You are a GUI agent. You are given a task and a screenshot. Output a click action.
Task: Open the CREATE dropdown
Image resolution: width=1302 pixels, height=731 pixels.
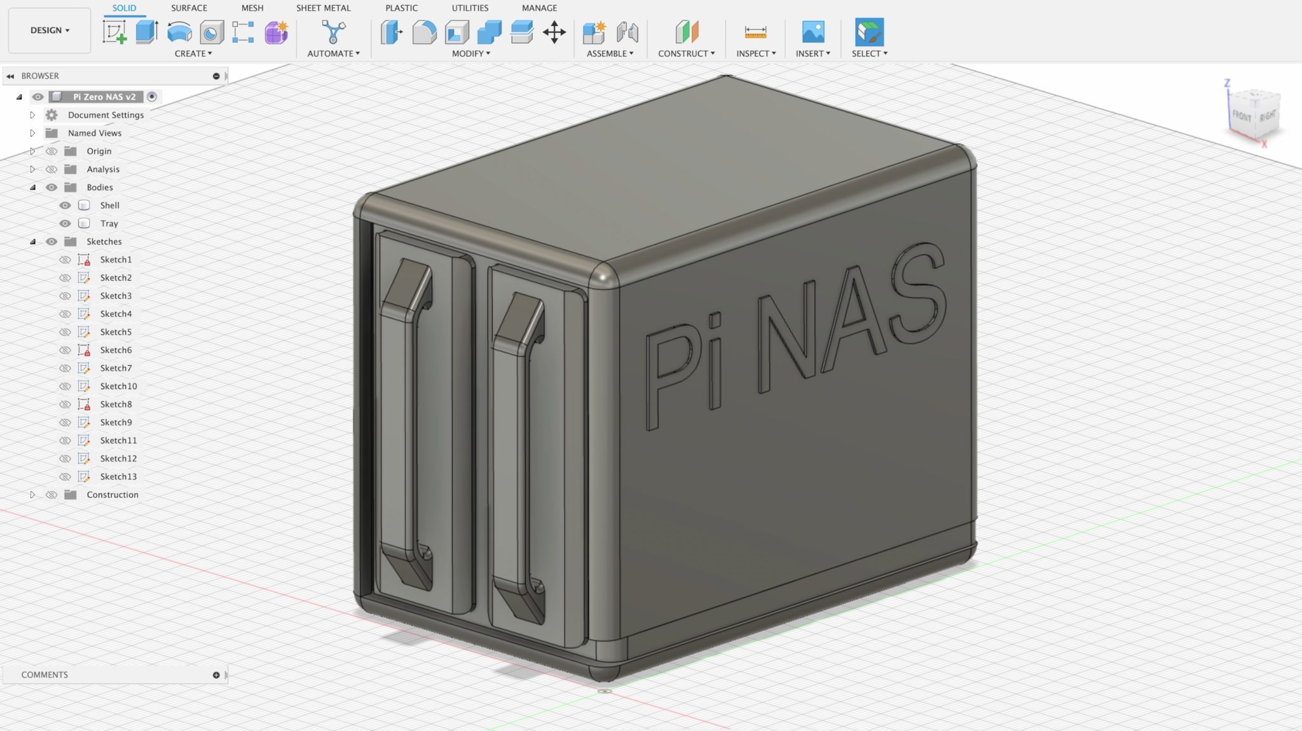[193, 53]
